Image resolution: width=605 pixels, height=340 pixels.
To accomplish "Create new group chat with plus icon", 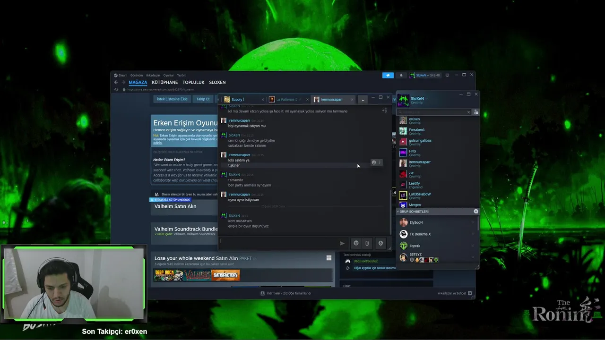I will coord(476,211).
